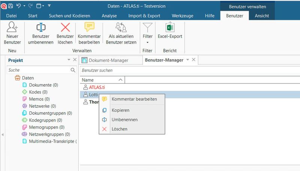Click the redo arrow icon
This screenshot has width=300, height=171.
30,6
